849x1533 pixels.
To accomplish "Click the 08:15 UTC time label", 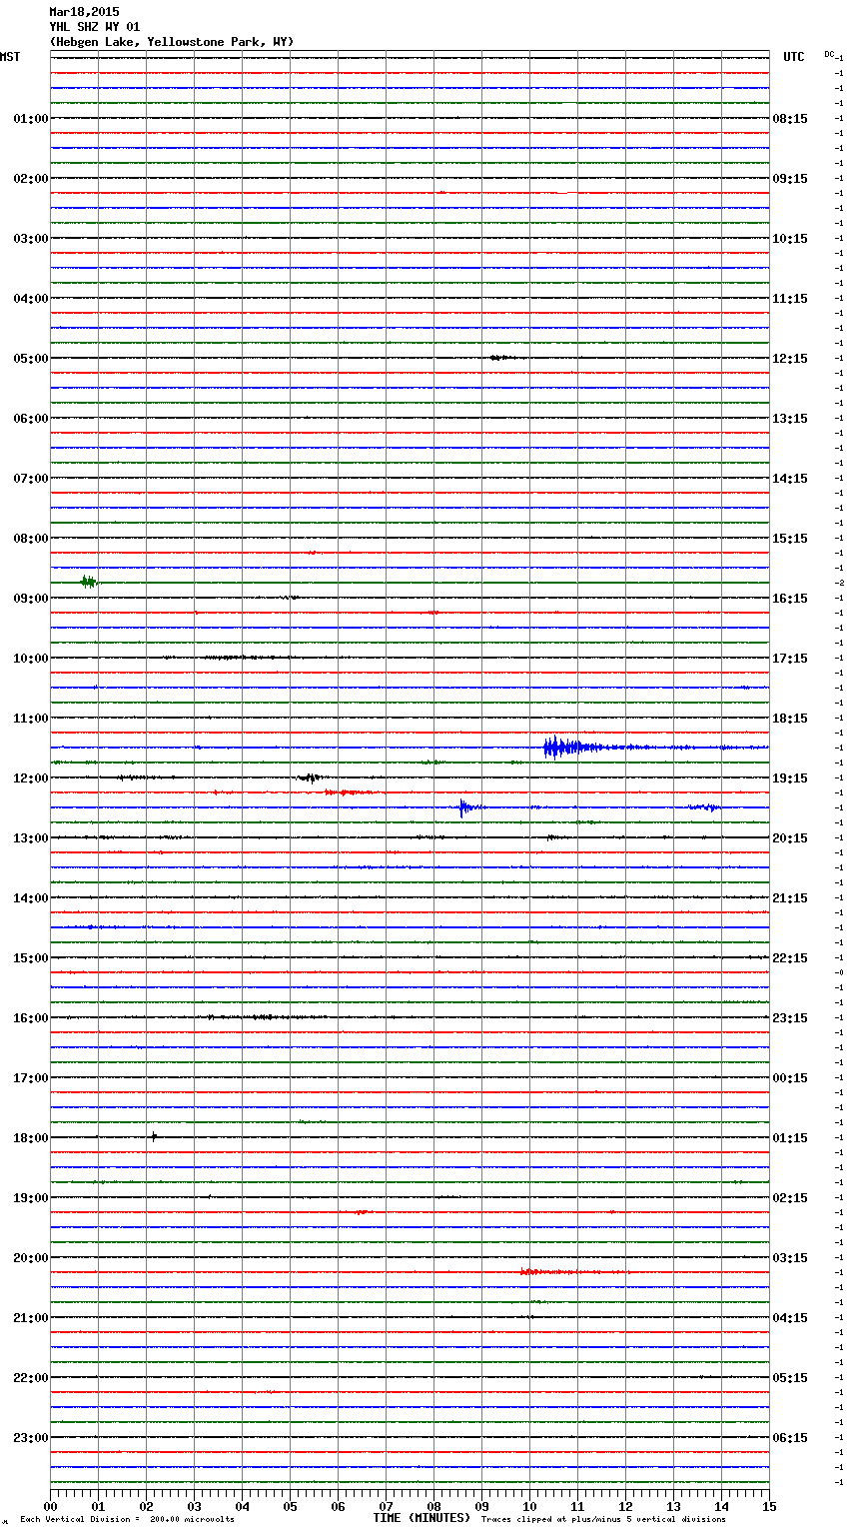I will (790, 119).
